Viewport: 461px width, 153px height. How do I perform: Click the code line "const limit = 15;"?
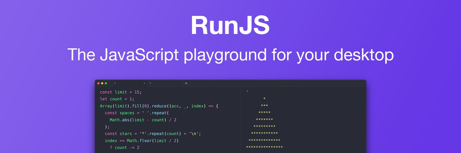tap(121, 92)
